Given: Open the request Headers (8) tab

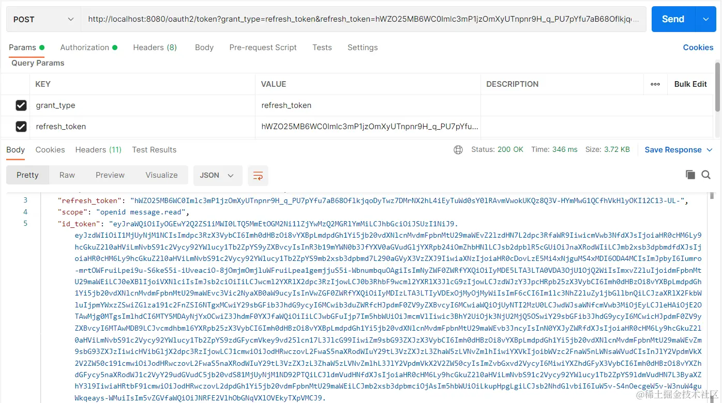Looking at the screenshot, I should point(155,48).
